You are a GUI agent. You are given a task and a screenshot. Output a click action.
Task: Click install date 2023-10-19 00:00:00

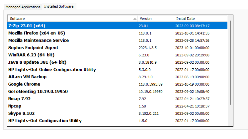192,84
